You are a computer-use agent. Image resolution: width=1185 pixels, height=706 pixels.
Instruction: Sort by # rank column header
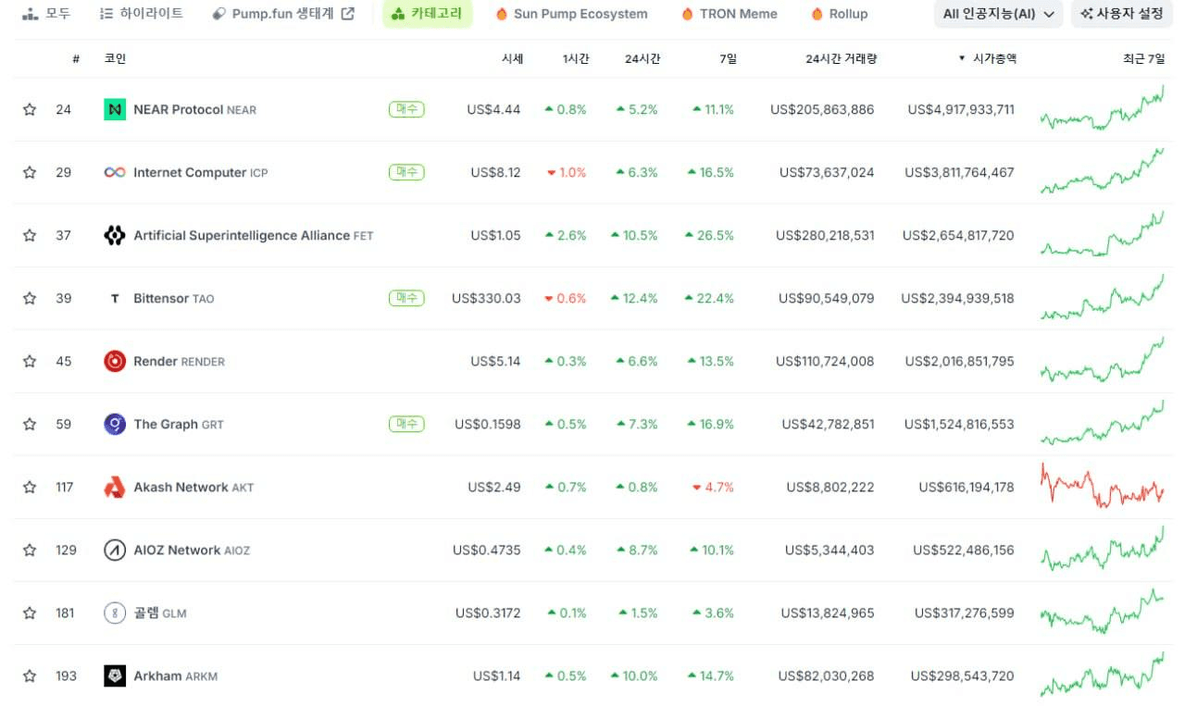(x=76, y=58)
